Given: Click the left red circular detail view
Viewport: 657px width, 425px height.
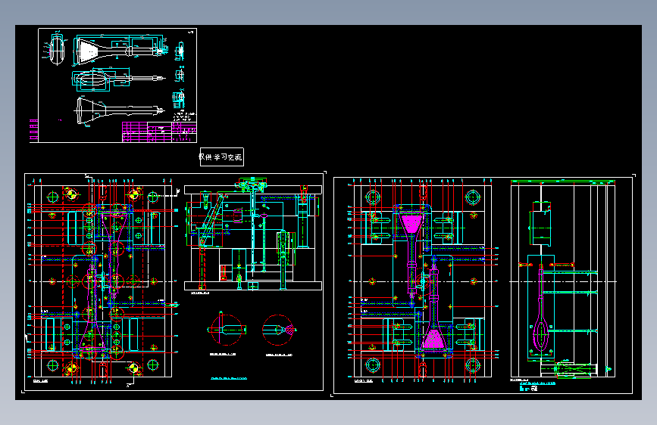Looking at the screenshot, I should [227, 330].
